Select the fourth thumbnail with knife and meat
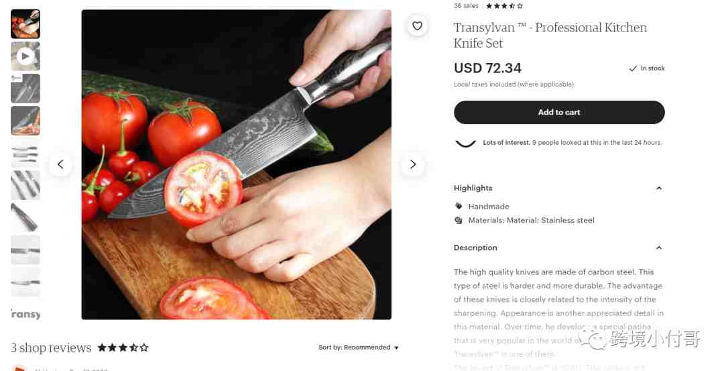This screenshot has height=371, width=724. (25, 121)
